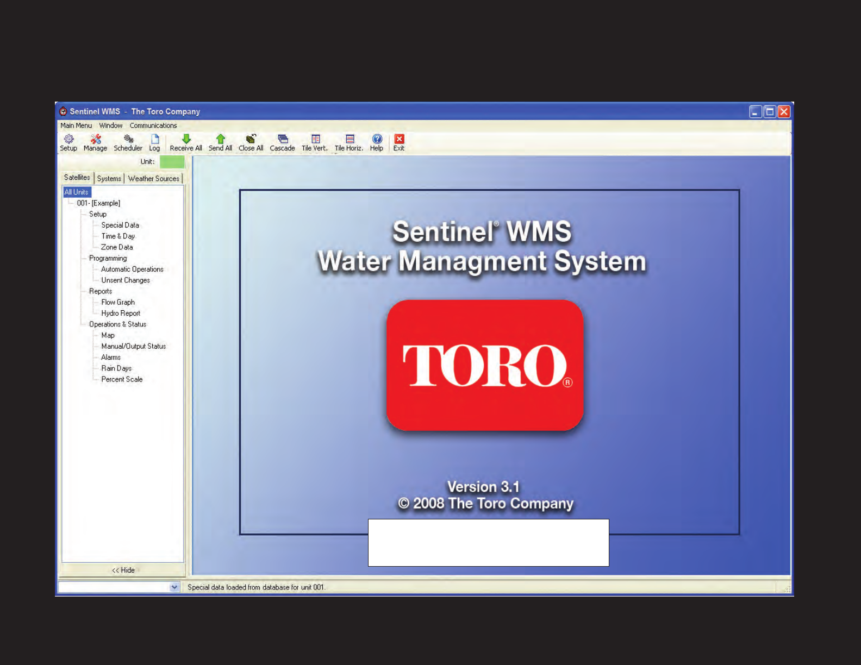Open the Communications menu
The height and width of the screenshot is (665, 861).
click(153, 126)
